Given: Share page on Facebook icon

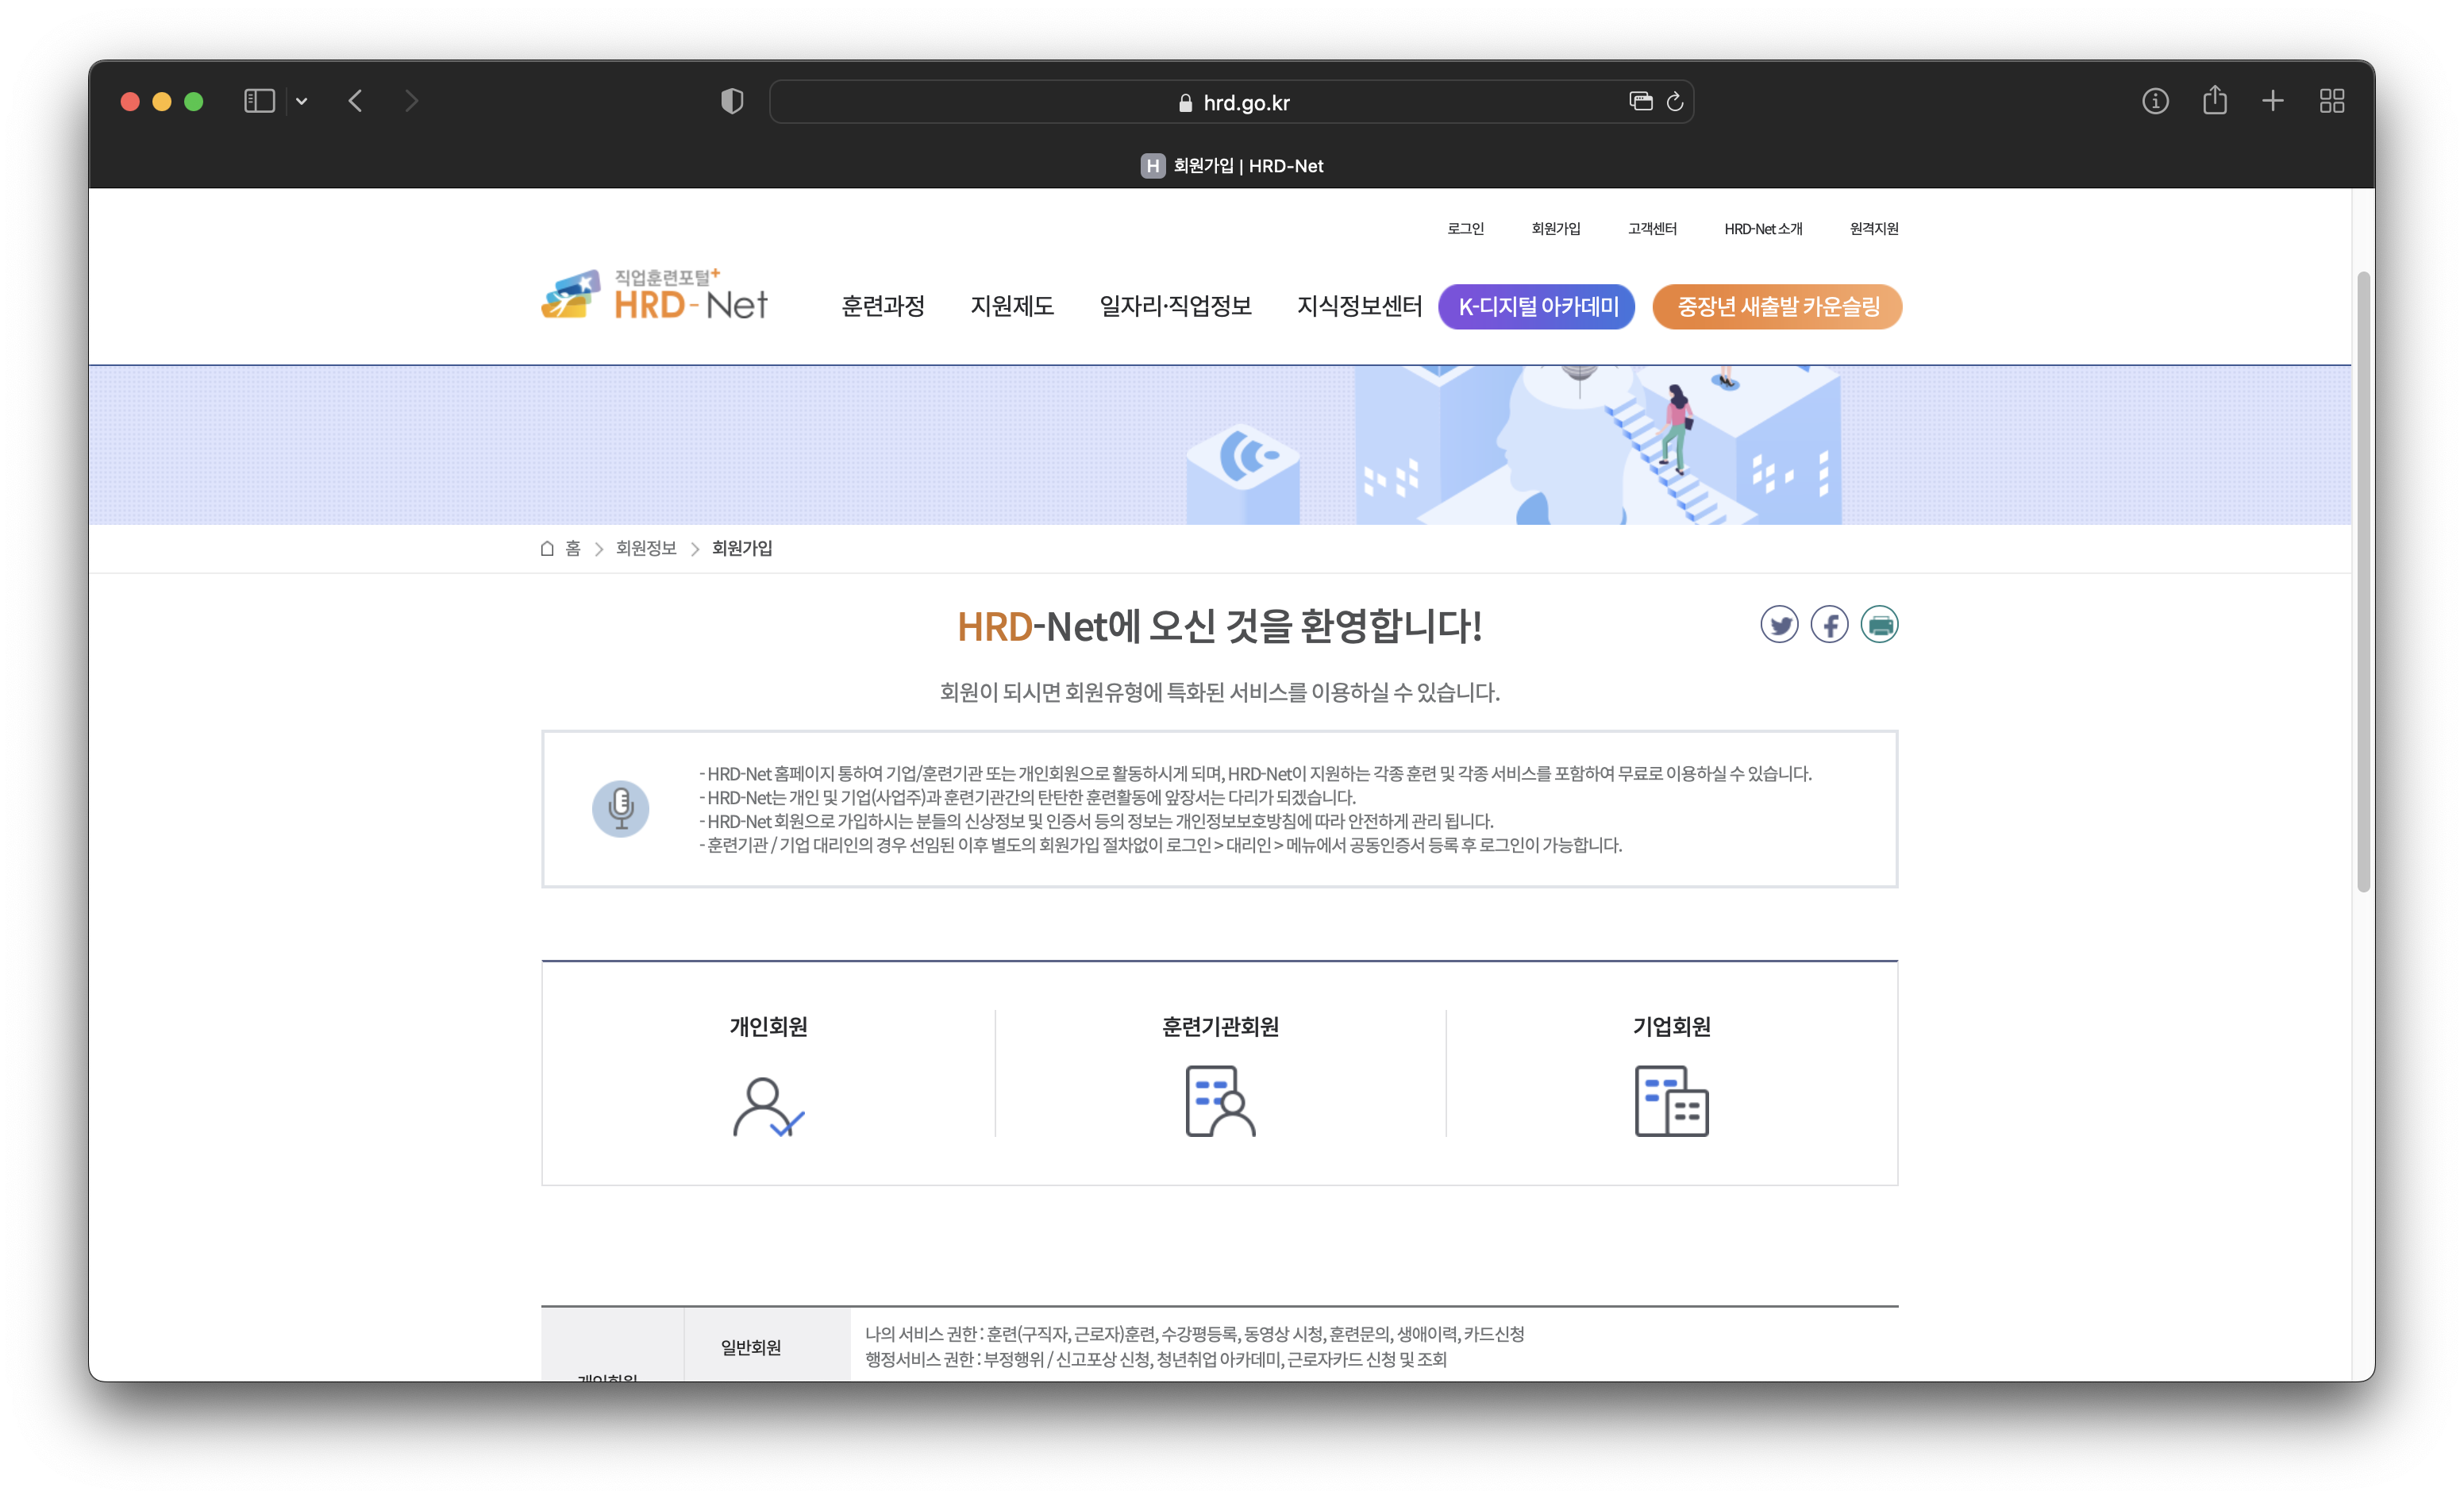Looking at the screenshot, I should pyautogui.click(x=1829, y=625).
